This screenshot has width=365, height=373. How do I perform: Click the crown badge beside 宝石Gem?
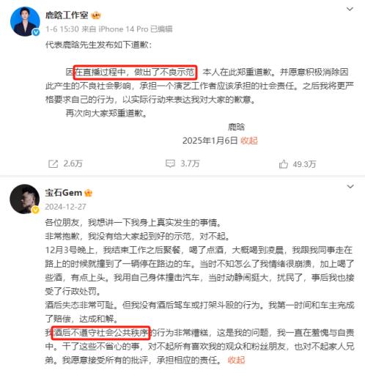pos(89,193)
